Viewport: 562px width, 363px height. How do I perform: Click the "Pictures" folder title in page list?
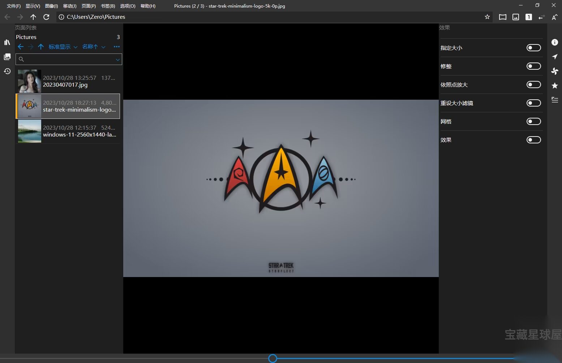[26, 37]
